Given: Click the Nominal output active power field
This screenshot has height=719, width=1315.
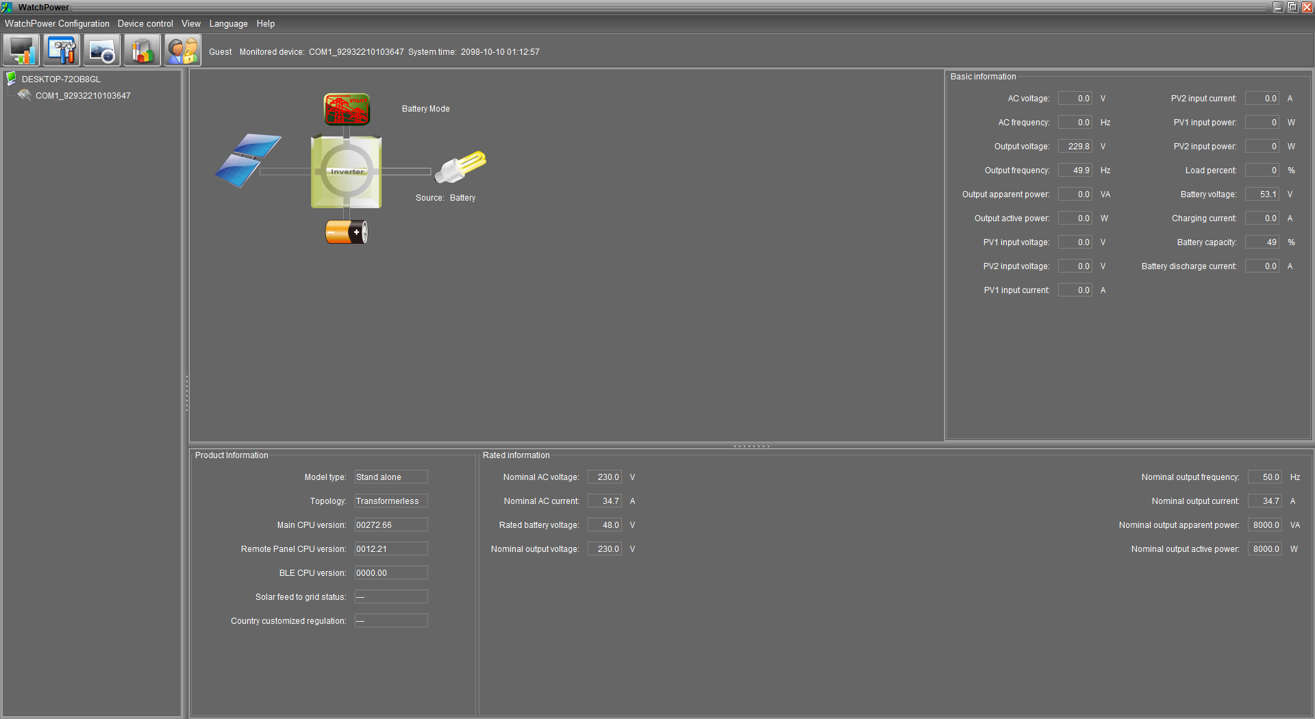Looking at the screenshot, I should [x=1265, y=549].
